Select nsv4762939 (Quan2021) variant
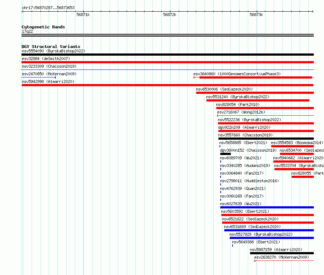This screenshot has width=324, height=275. pyautogui.click(x=243, y=188)
